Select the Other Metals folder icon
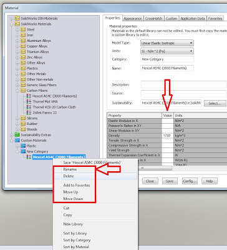The image size is (227, 250). [x=23, y=74]
